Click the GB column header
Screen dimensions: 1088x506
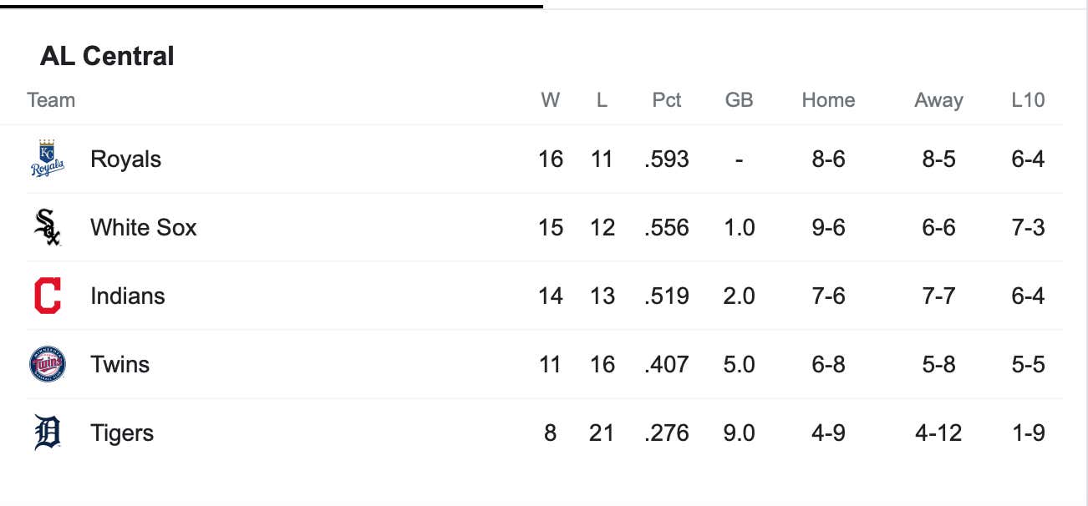(x=739, y=100)
